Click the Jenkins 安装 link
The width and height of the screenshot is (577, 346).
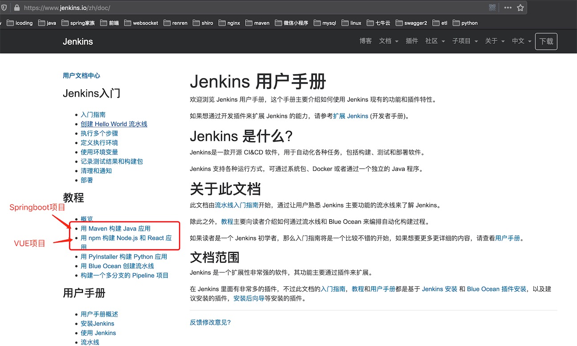[x=439, y=289]
